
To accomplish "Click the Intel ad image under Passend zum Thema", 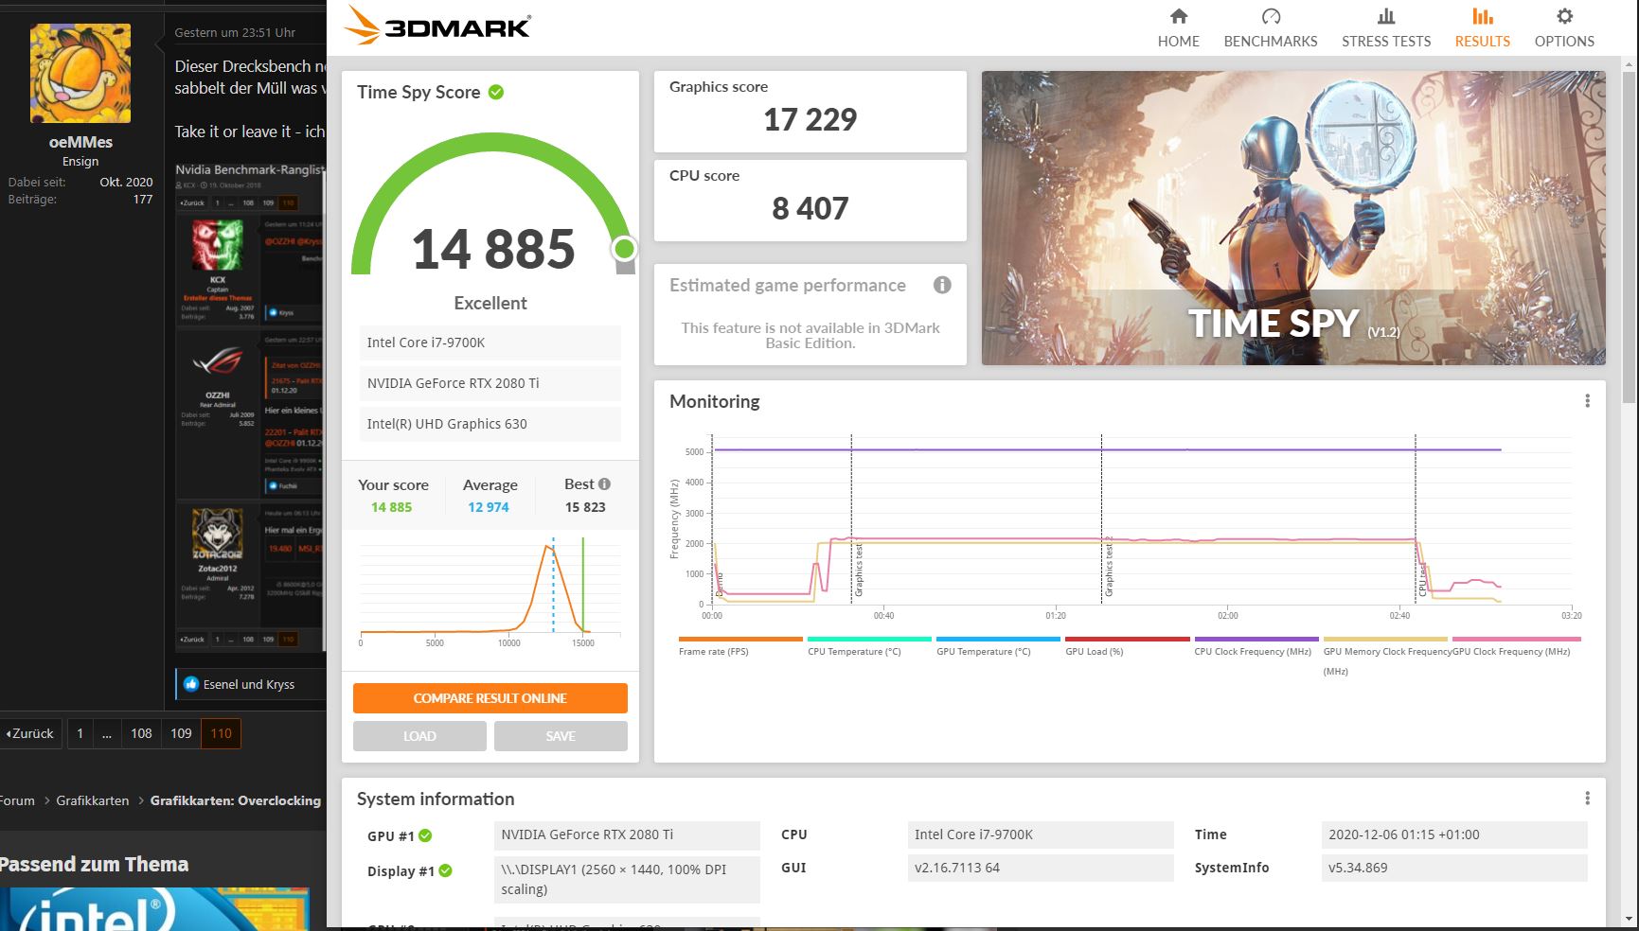I will [x=154, y=909].
